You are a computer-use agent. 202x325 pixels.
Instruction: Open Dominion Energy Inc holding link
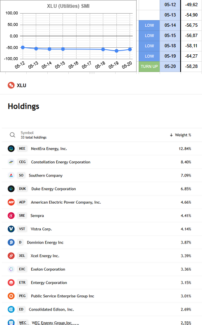coord(45,242)
